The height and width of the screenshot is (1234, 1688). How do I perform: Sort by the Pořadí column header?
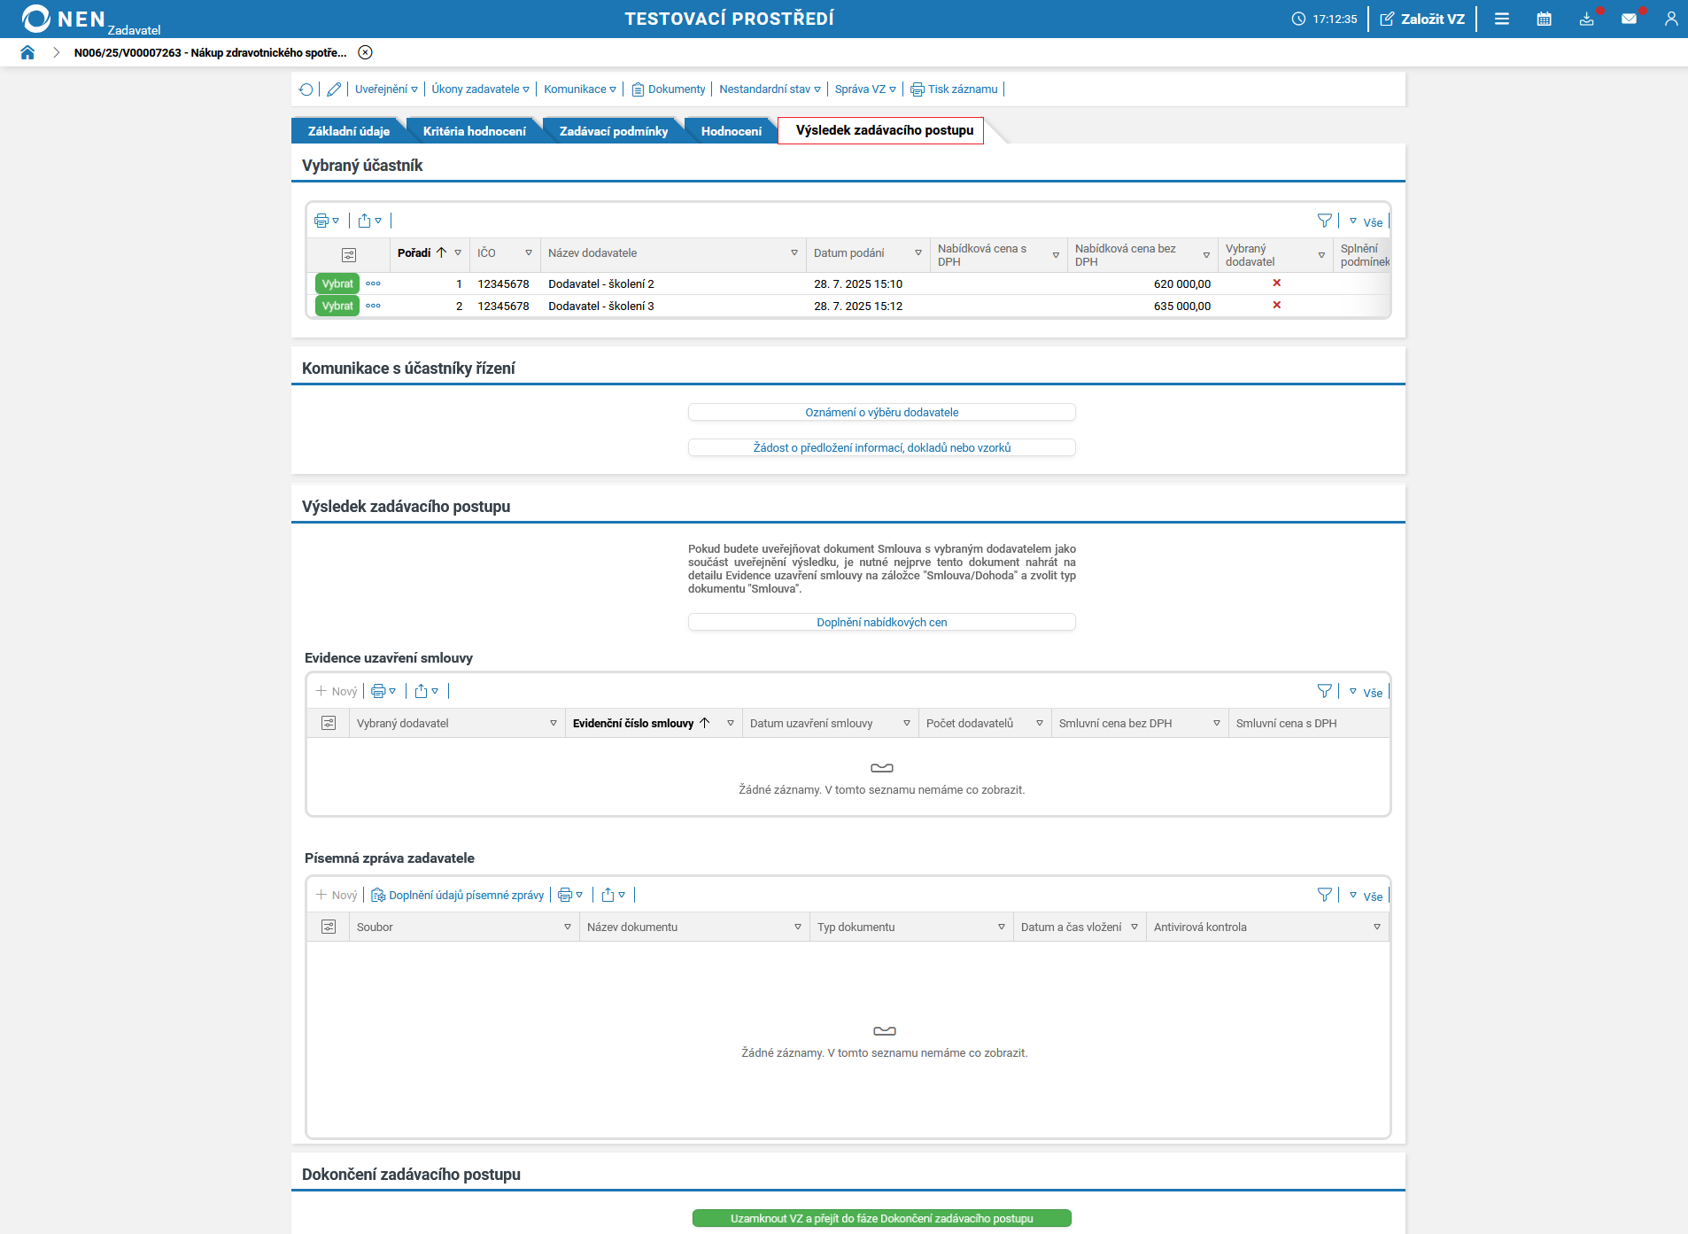click(x=414, y=253)
